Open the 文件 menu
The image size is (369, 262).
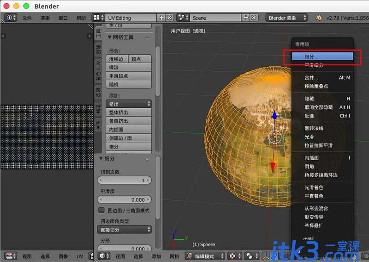click(x=27, y=18)
